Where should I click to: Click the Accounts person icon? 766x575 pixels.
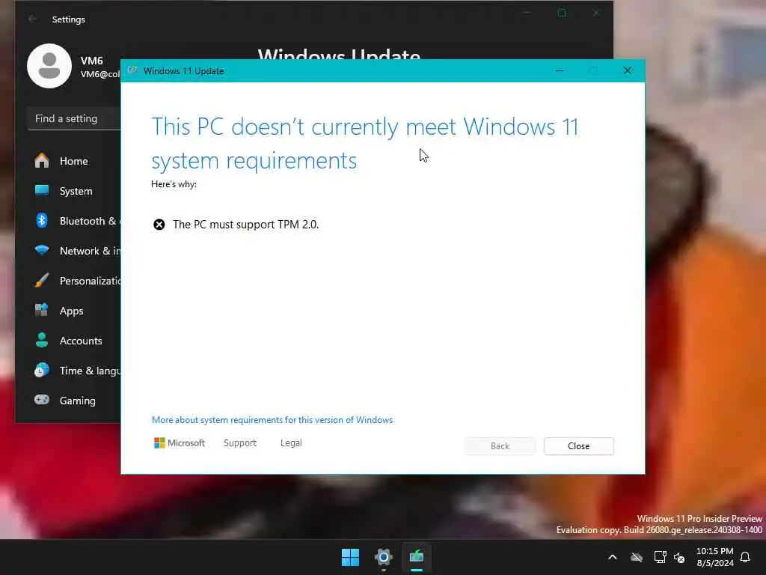click(42, 340)
